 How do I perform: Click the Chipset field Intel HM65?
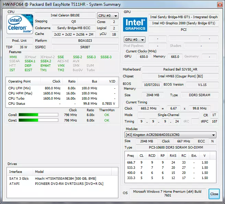[x=180, y=76]
